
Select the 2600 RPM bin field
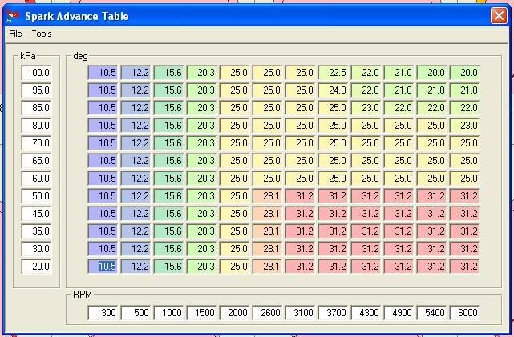click(x=269, y=312)
